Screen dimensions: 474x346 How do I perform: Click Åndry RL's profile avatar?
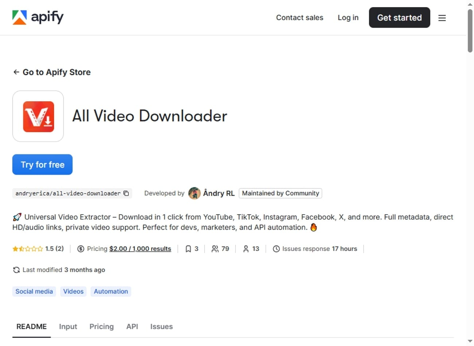pyautogui.click(x=194, y=193)
